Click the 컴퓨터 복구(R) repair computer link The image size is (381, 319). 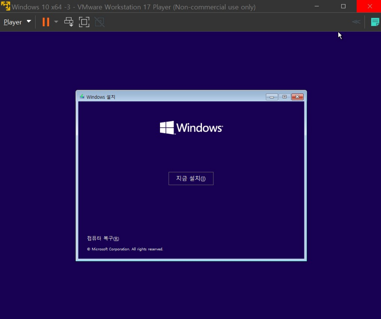103,238
